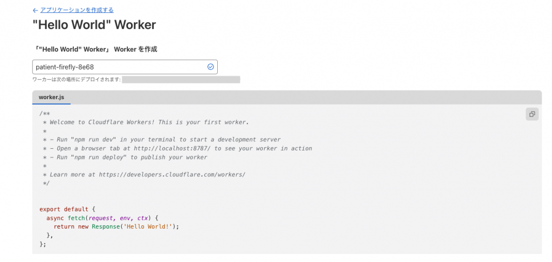Click the blue validation checkmark in the name field
The height and width of the screenshot is (262, 552).
tap(211, 66)
